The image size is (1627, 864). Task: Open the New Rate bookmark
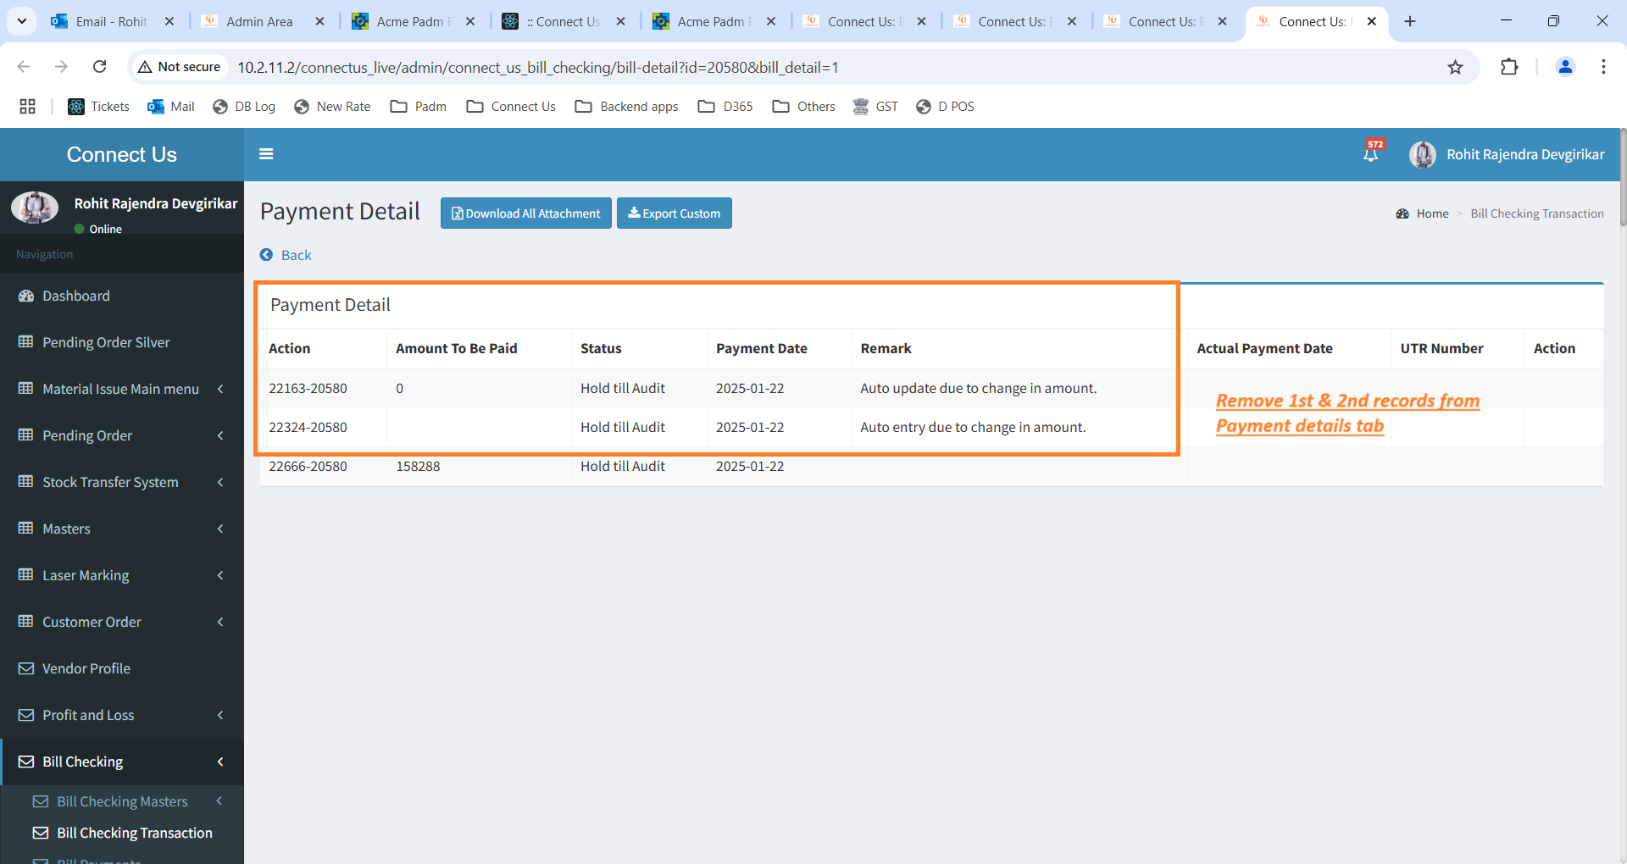[332, 106]
